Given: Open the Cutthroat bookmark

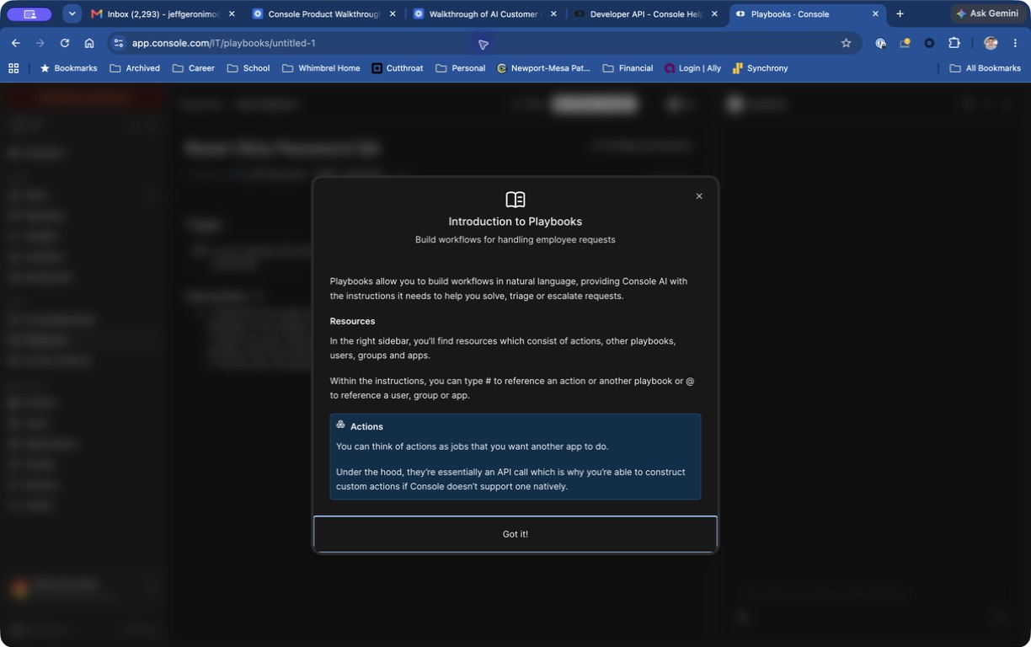Looking at the screenshot, I should 398,68.
